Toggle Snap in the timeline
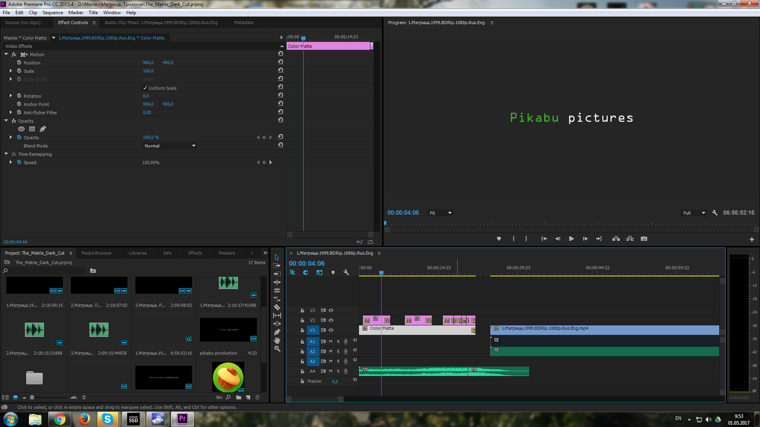The image size is (760, 427). [x=305, y=272]
